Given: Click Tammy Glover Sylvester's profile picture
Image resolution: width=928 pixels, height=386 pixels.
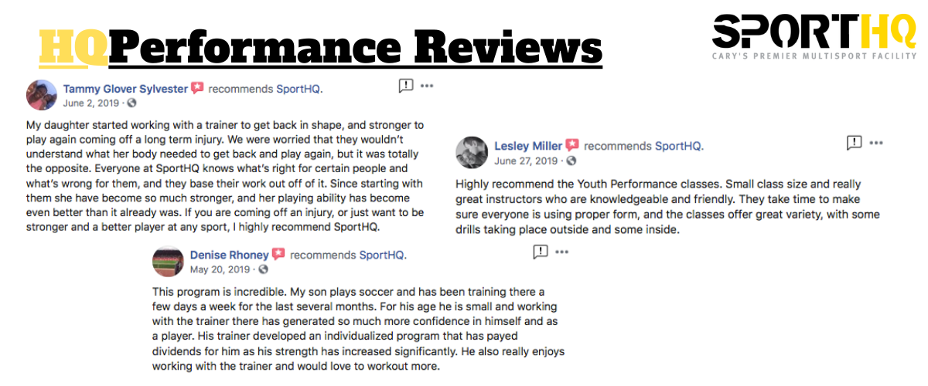Looking at the screenshot, I should point(42,95).
